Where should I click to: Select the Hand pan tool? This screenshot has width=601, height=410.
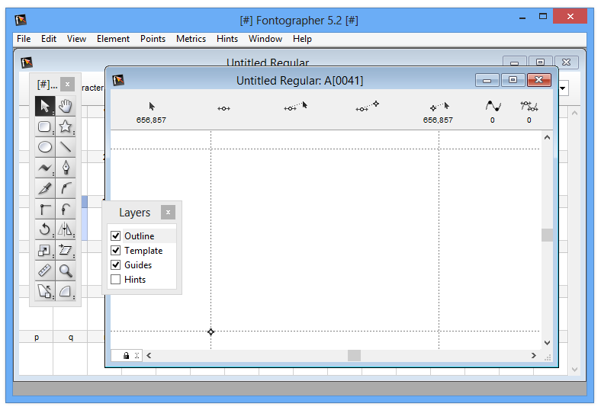66,106
